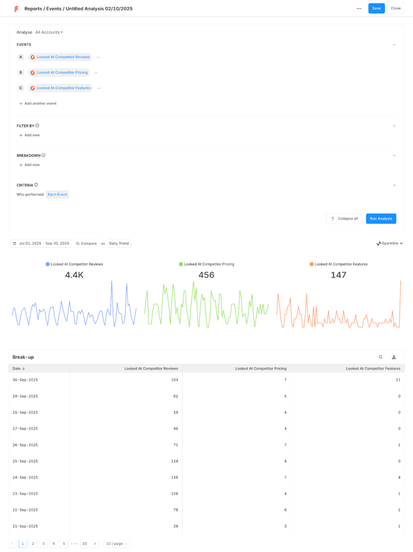This screenshot has height=552, width=413.
Task: Open the All Accounts dropdown
Action: 49,32
